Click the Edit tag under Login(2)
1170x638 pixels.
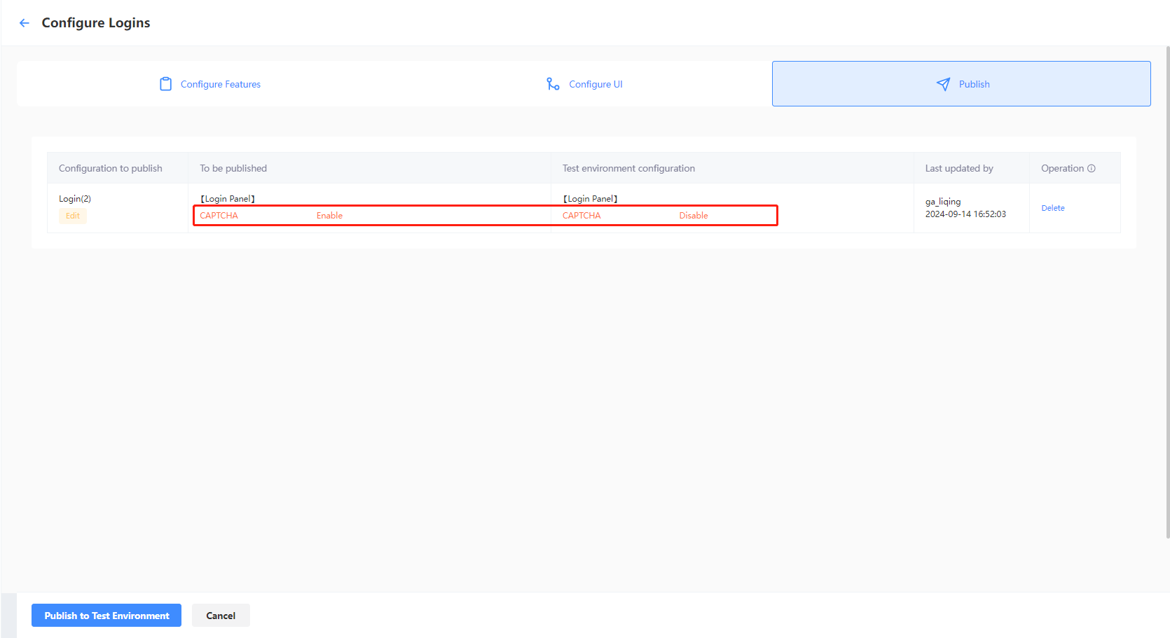73,216
